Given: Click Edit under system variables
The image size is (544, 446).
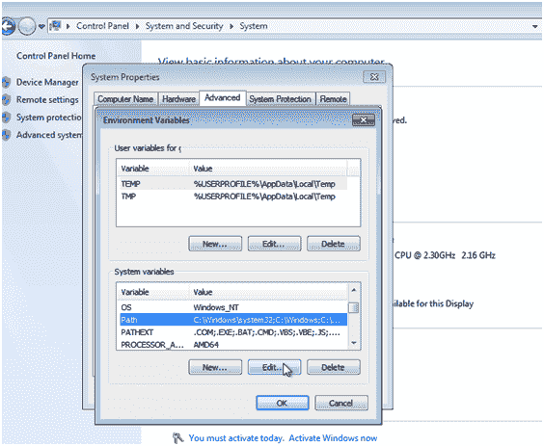Looking at the screenshot, I should pos(274,367).
